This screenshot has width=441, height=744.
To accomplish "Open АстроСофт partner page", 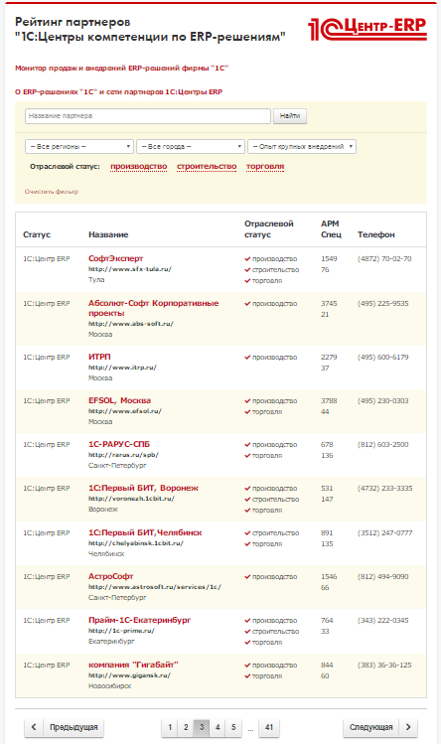I will 110,576.
